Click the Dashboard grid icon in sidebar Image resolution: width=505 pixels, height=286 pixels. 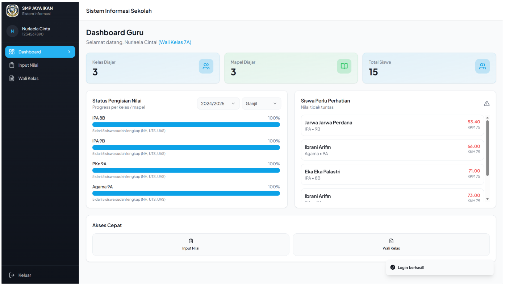12,52
